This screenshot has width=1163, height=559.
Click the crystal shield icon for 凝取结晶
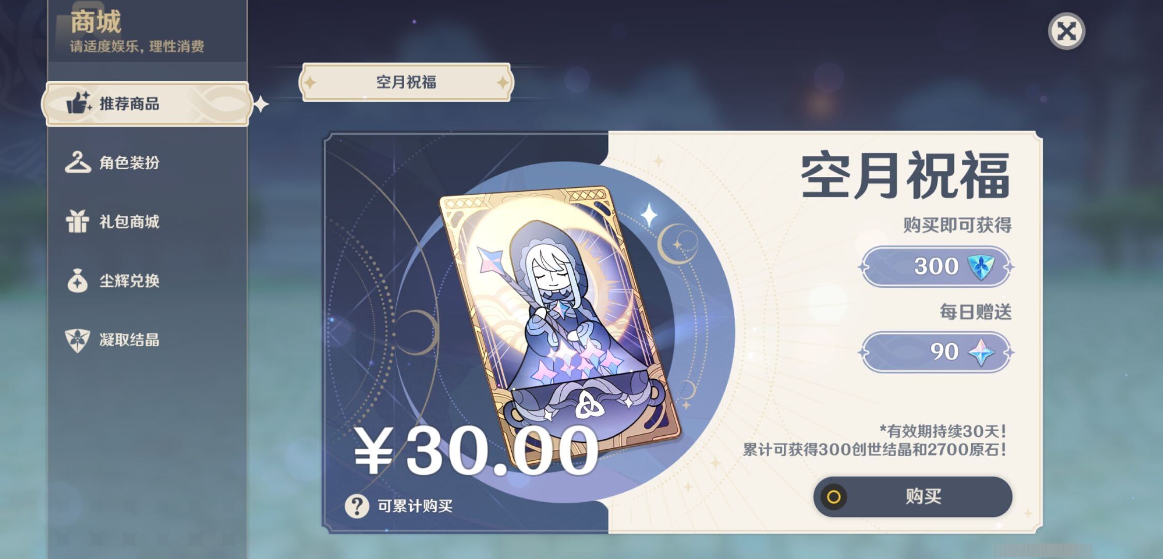(78, 340)
